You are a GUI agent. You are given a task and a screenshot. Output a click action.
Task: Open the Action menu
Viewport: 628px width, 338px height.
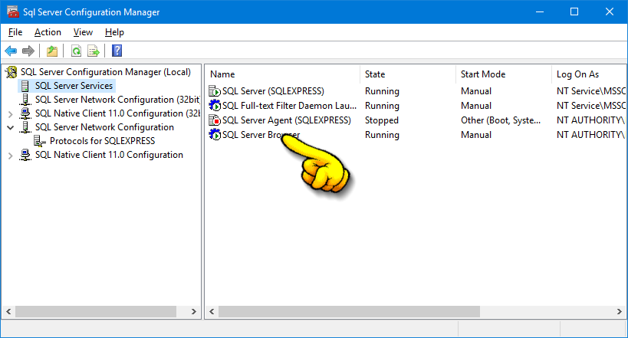[x=48, y=32]
